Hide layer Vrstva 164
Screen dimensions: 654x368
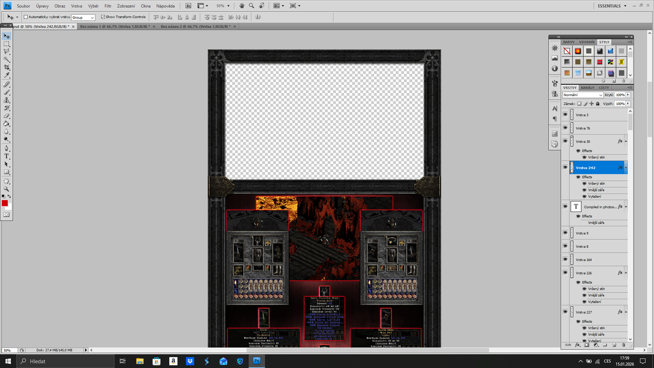pos(565,259)
